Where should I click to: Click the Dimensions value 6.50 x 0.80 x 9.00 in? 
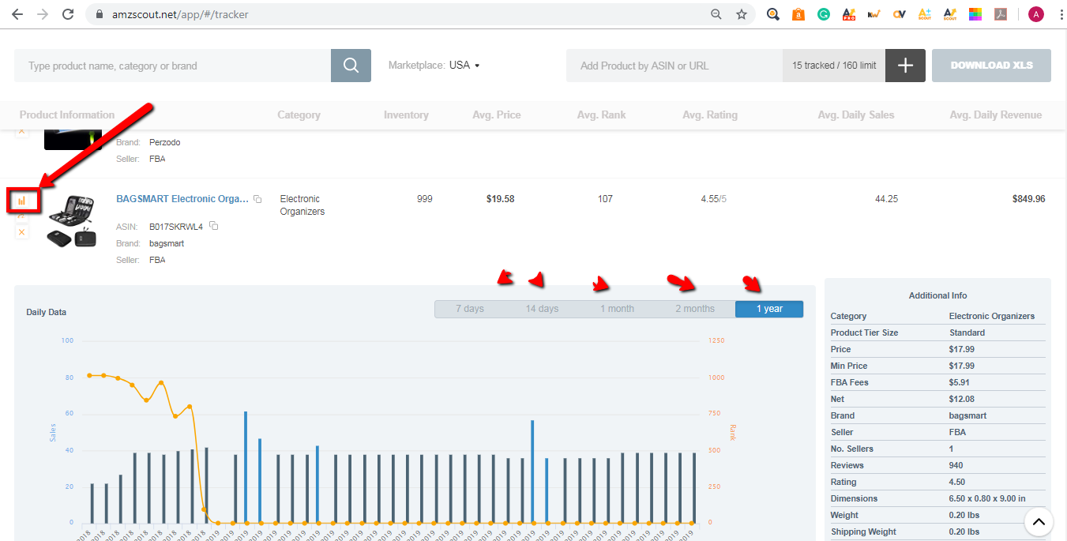point(987,498)
